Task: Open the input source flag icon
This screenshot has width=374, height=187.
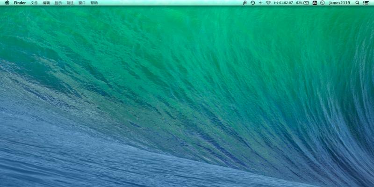Action: (x=315, y=3)
